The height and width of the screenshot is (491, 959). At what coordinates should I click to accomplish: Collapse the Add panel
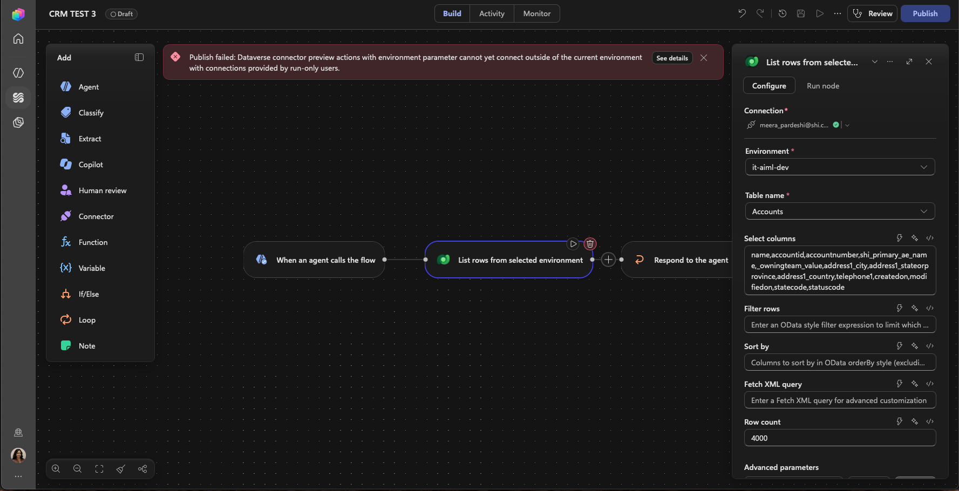(x=139, y=57)
